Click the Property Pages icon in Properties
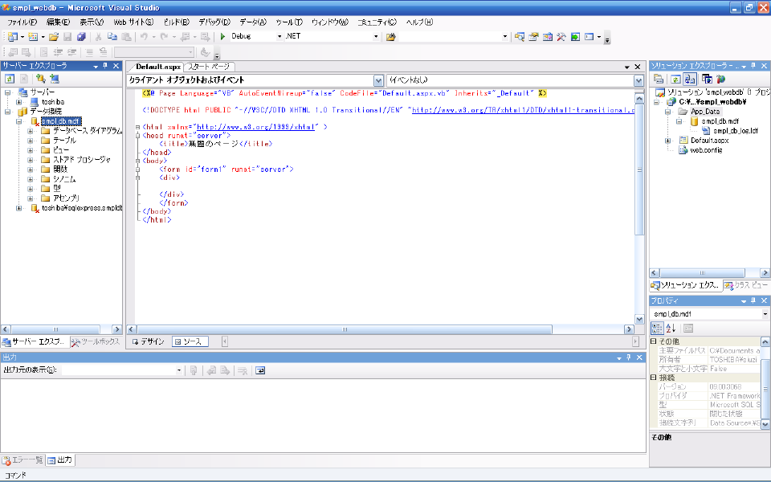The width and height of the screenshot is (771, 482). [688, 329]
